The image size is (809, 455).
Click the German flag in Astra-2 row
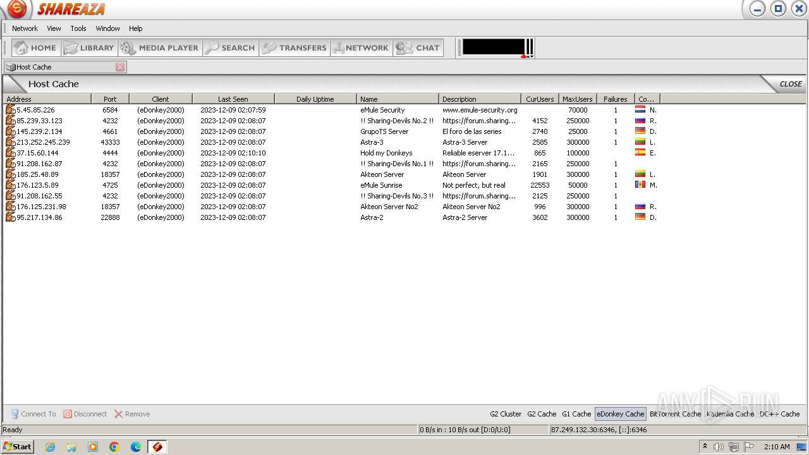click(640, 217)
